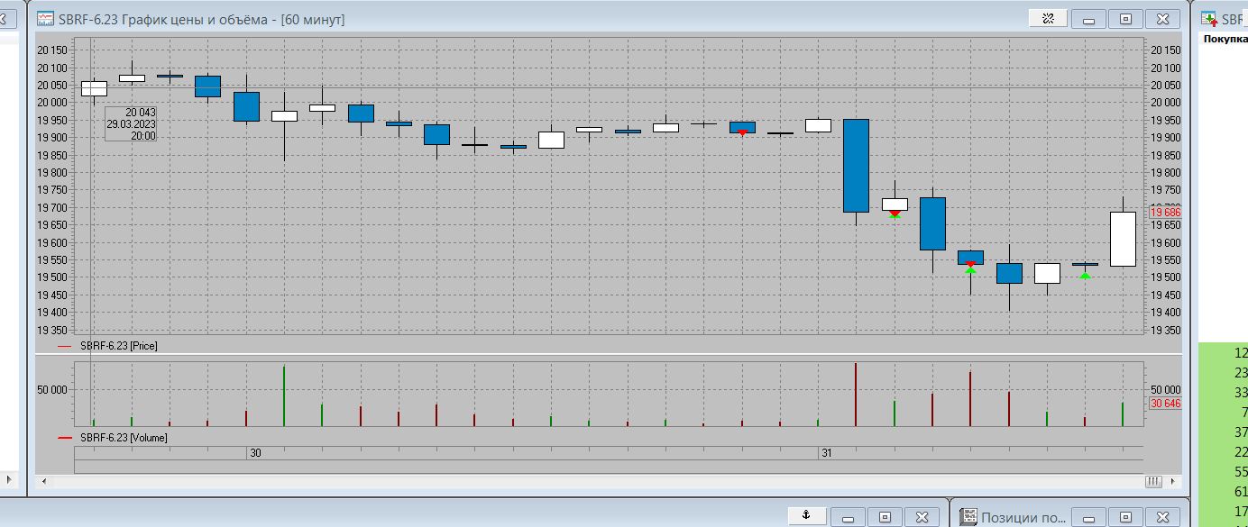This screenshot has width=1248, height=527.
Task: Click the 50 000 label on left volume axis
Action: (51, 390)
